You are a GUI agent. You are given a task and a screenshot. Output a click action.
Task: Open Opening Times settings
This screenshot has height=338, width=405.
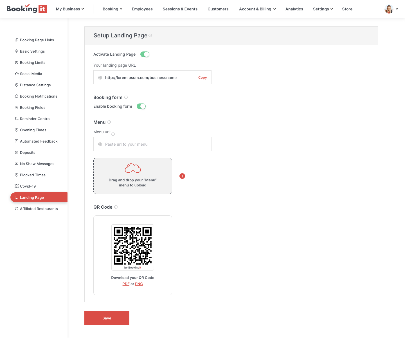coord(33,130)
